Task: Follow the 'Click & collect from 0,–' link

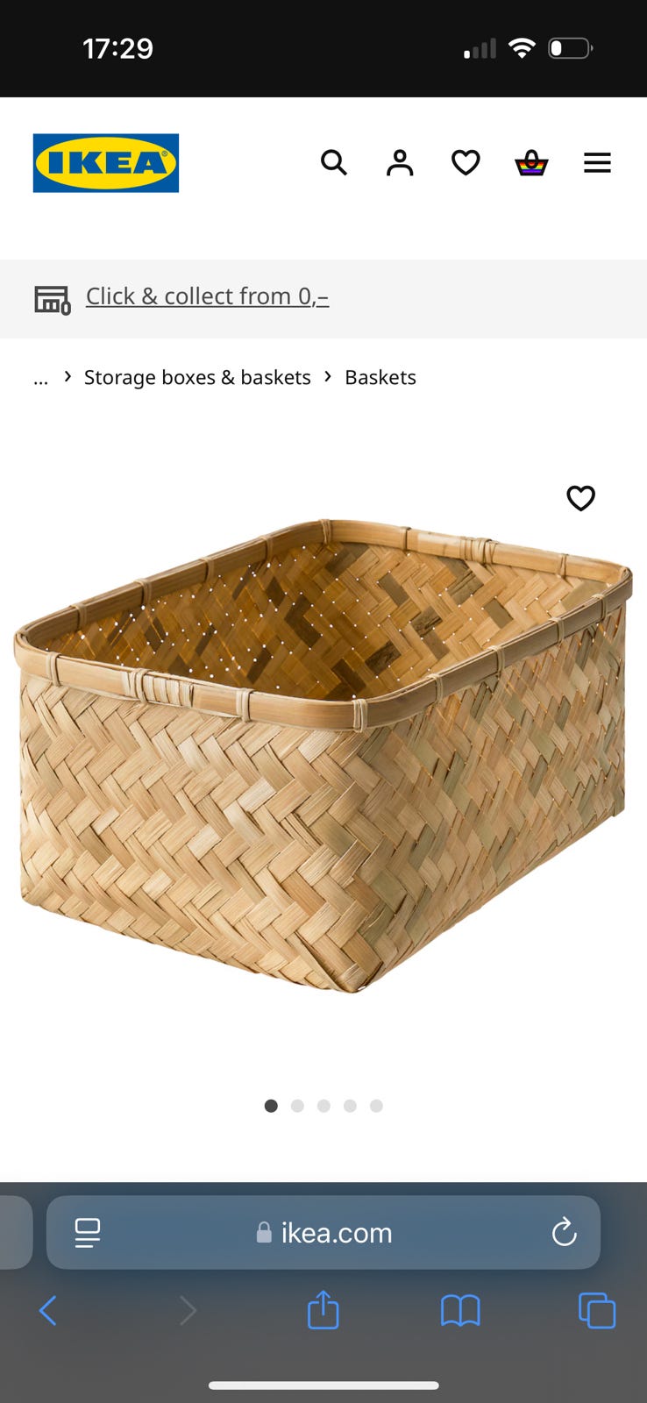Action: pos(207,296)
